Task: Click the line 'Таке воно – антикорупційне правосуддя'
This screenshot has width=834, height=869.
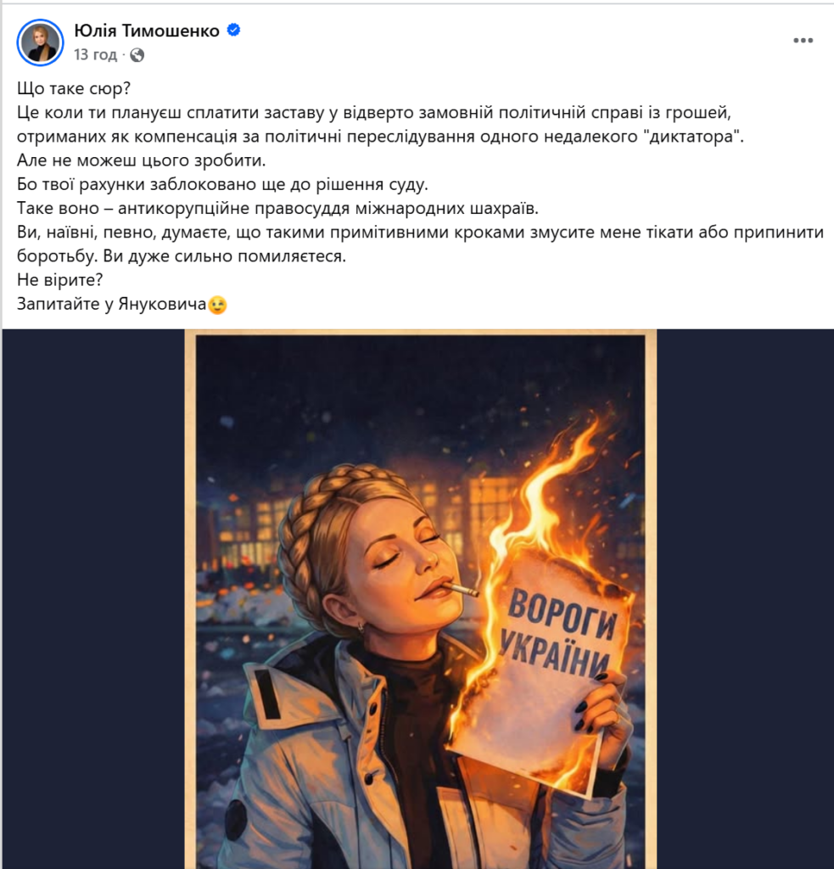Action: (x=277, y=209)
